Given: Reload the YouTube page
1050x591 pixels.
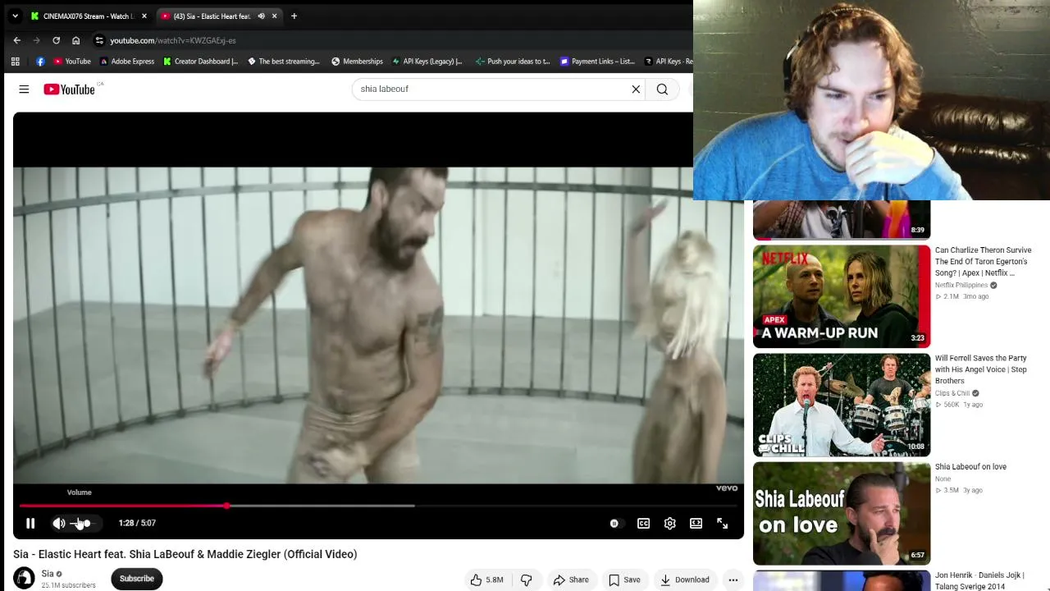Looking at the screenshot, I should [57, 40].
